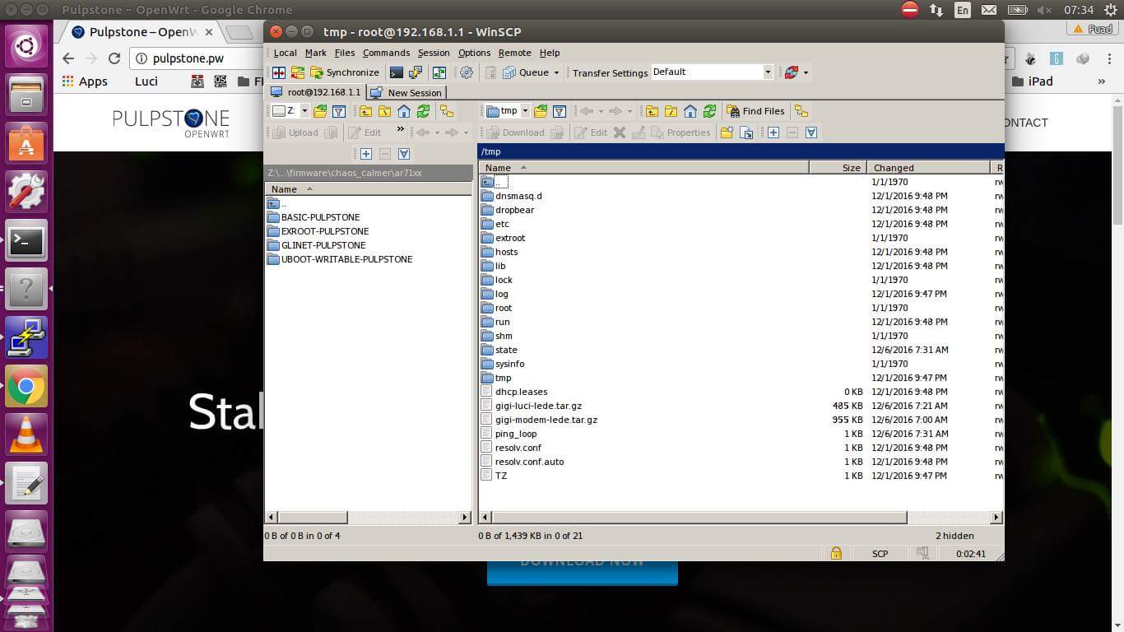This screenshot has height=632, width=1124.
Task: Expand the local toolbar overflow chevron
Action: pos(401,129)
